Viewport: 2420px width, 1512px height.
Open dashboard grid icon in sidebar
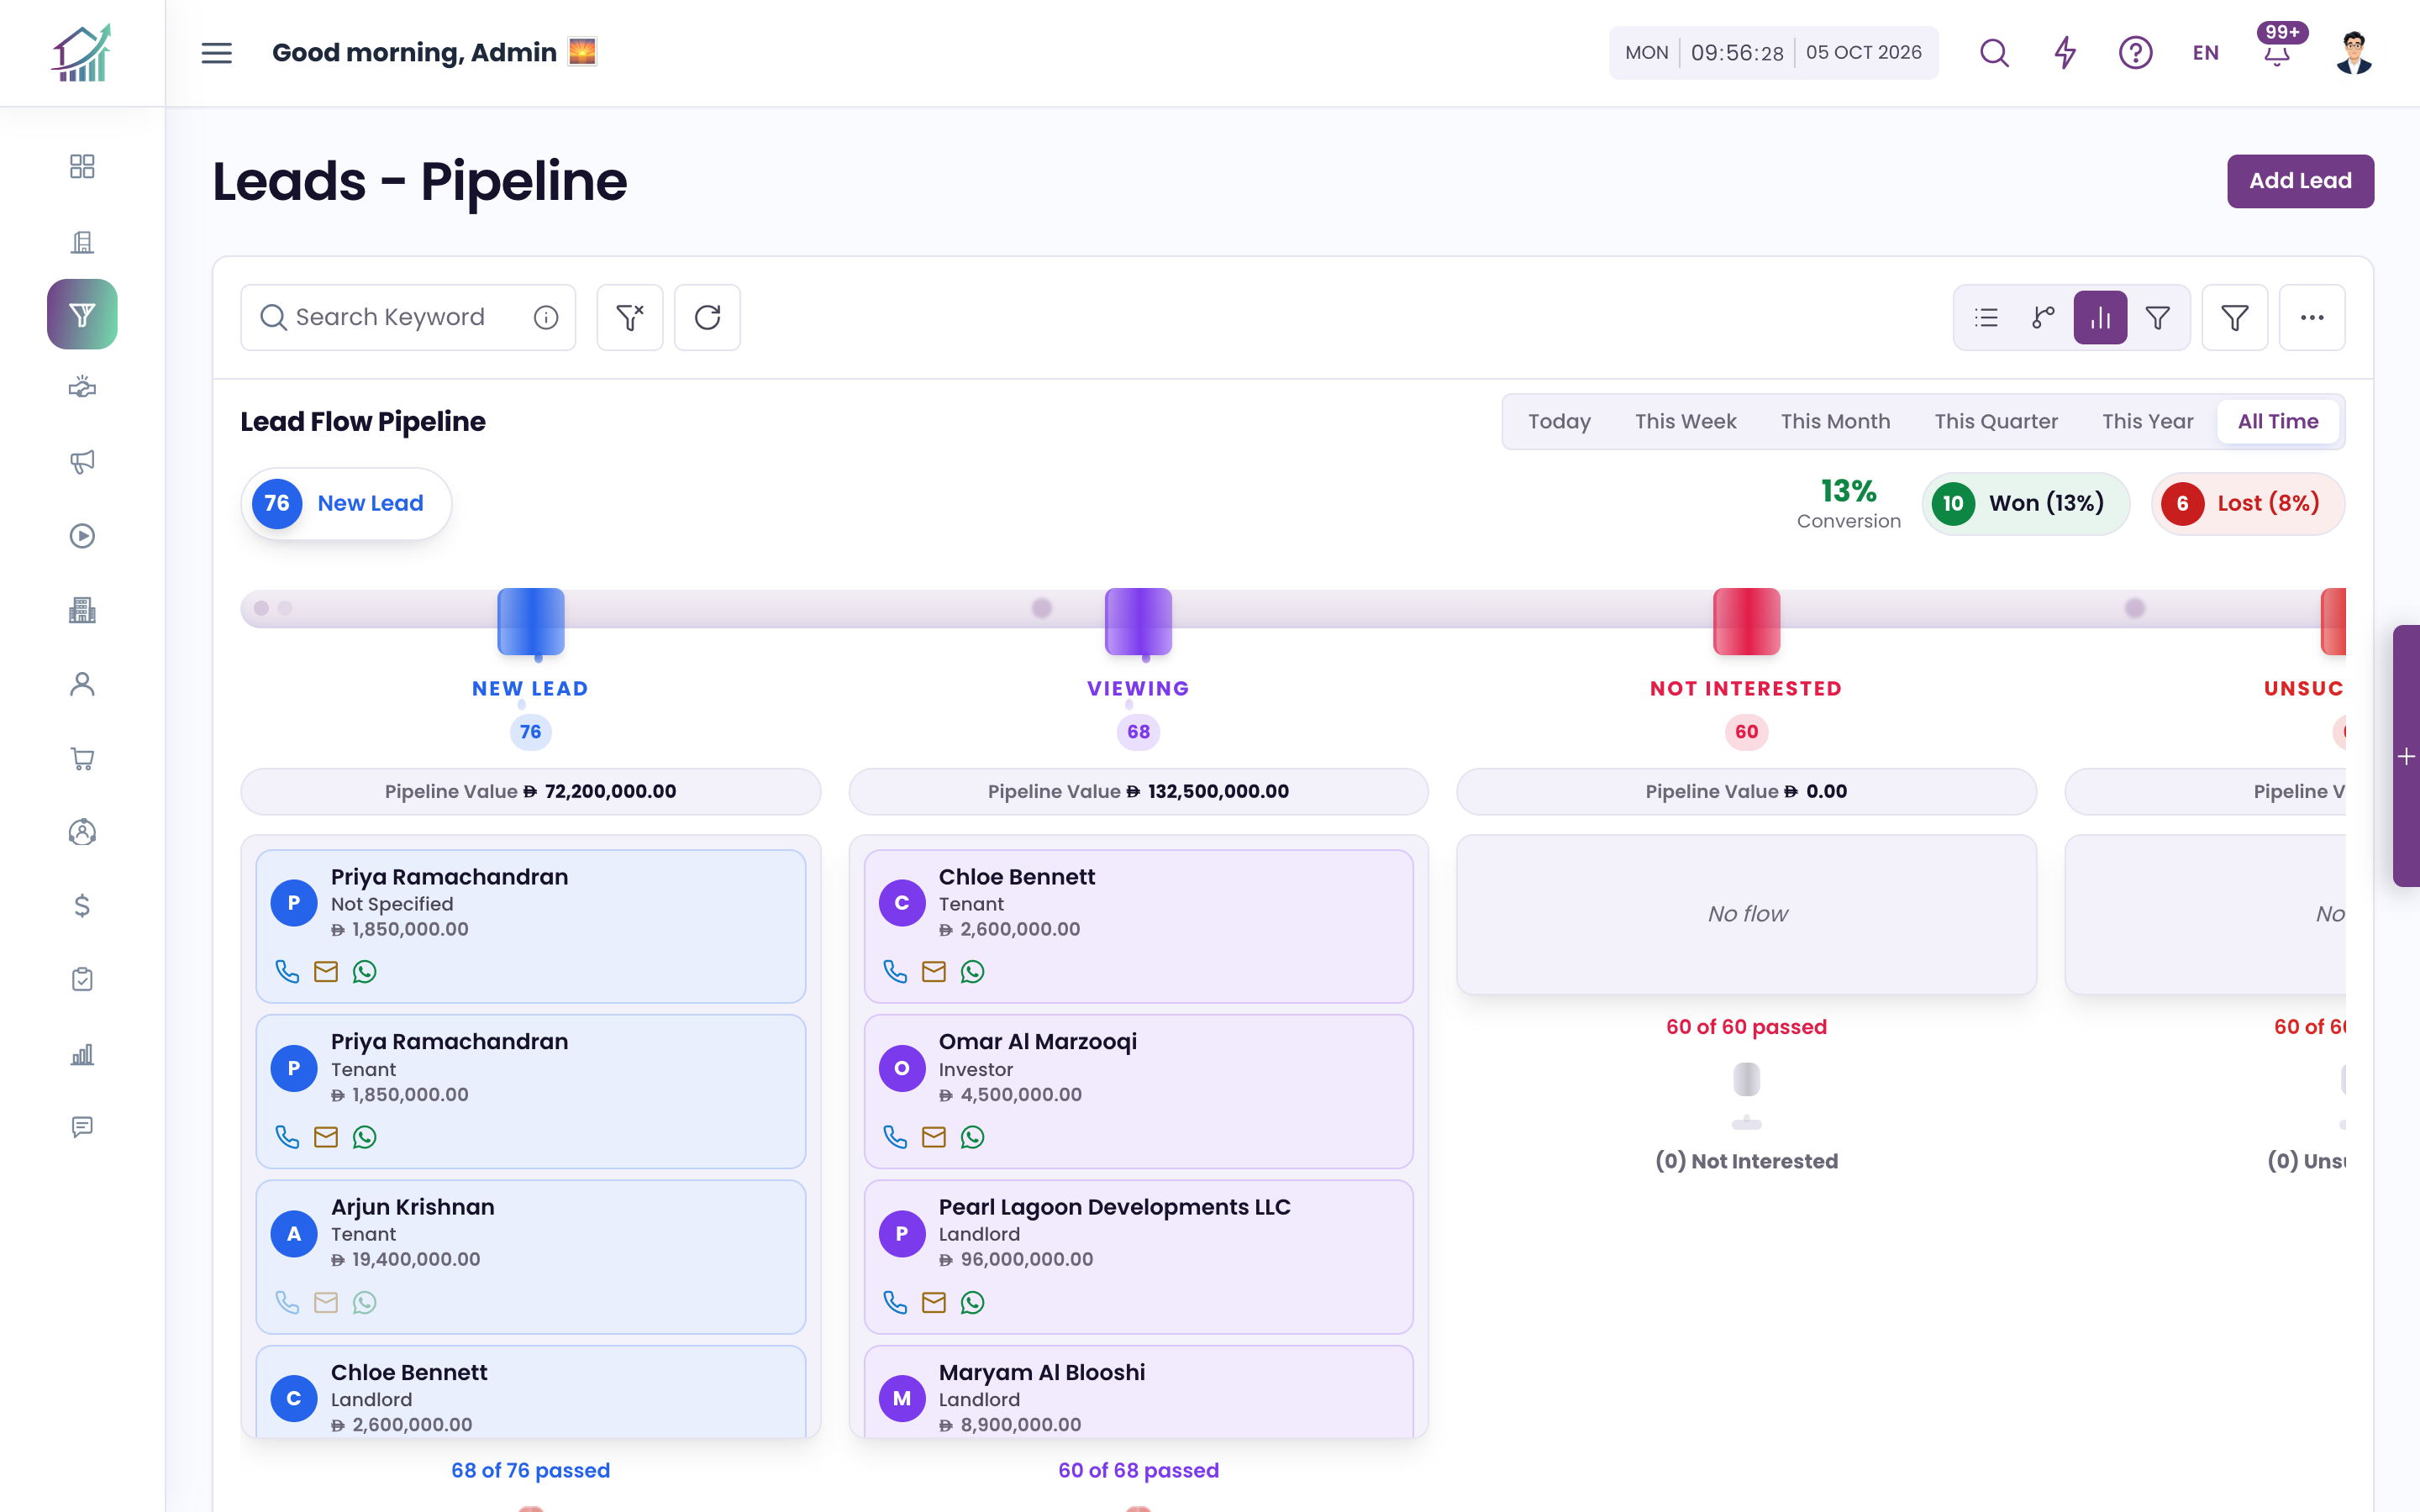82,166
